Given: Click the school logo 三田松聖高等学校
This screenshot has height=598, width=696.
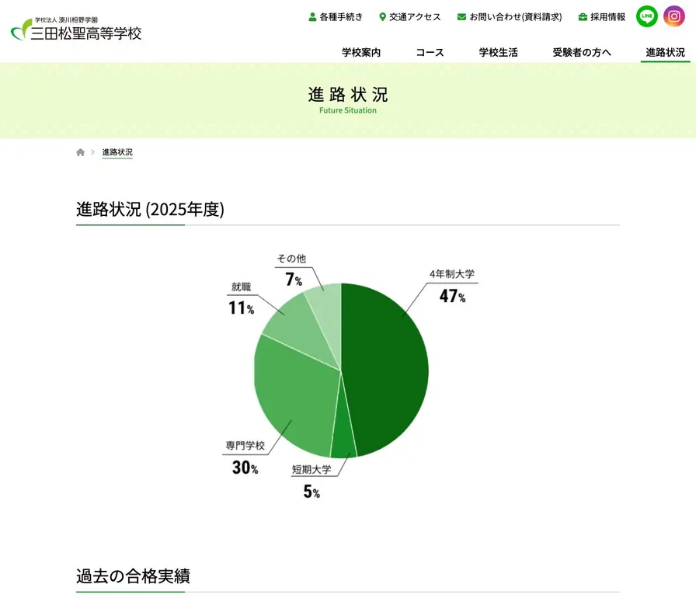Looking at the screenshot, I should tap(76, 30).
